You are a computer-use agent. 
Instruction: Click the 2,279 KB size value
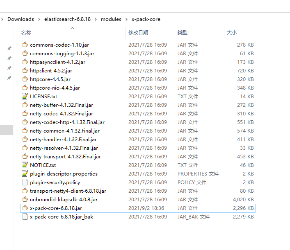[x=243, y=216]
